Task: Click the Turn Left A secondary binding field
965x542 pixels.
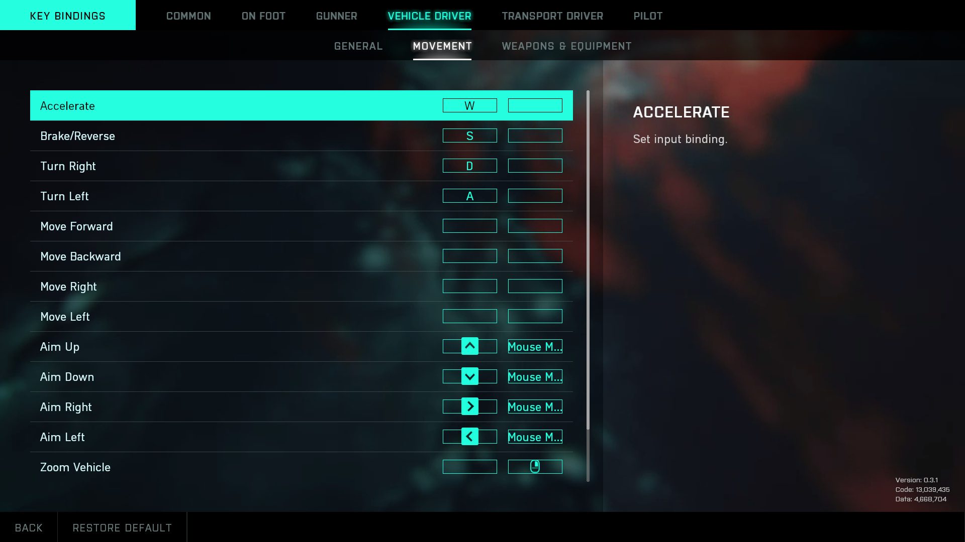Action: pos(535,196)
